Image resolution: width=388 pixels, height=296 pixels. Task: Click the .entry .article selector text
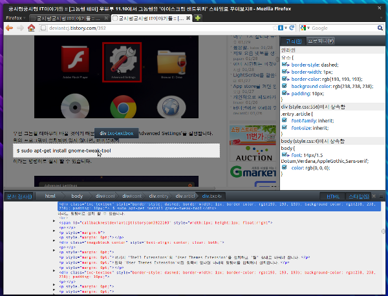point(297,114)
